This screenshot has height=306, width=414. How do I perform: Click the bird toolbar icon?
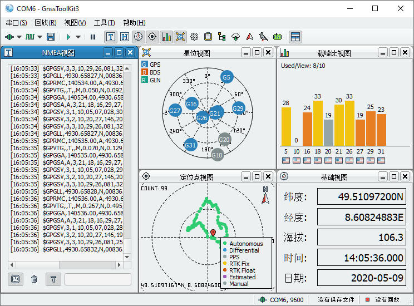(263, 37)
